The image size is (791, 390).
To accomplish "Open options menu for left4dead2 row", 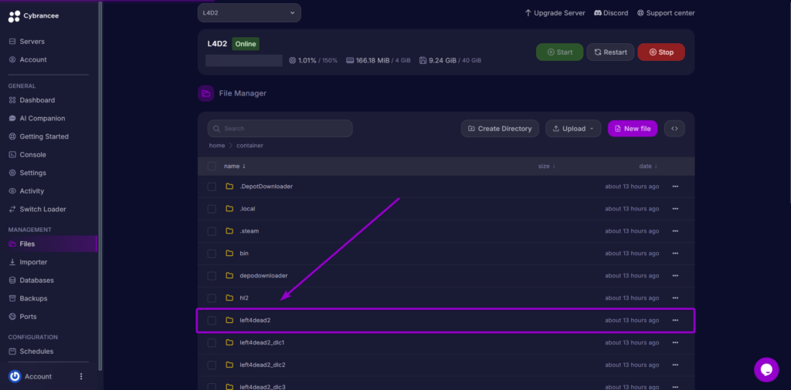I will (x=675, y=320).
